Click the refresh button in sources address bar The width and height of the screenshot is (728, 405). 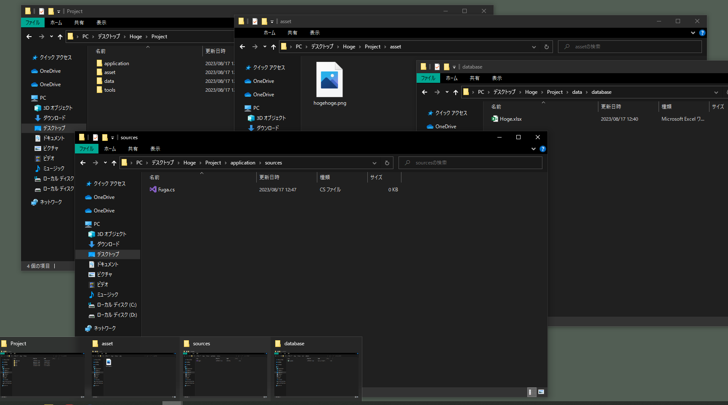(387, 163)
